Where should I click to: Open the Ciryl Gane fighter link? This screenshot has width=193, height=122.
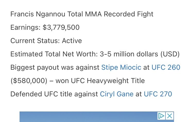117,94
